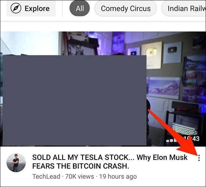Click the bright window area of the thumbnail
The height and width of the screenshot is (187, 206).
coord(29,43)
